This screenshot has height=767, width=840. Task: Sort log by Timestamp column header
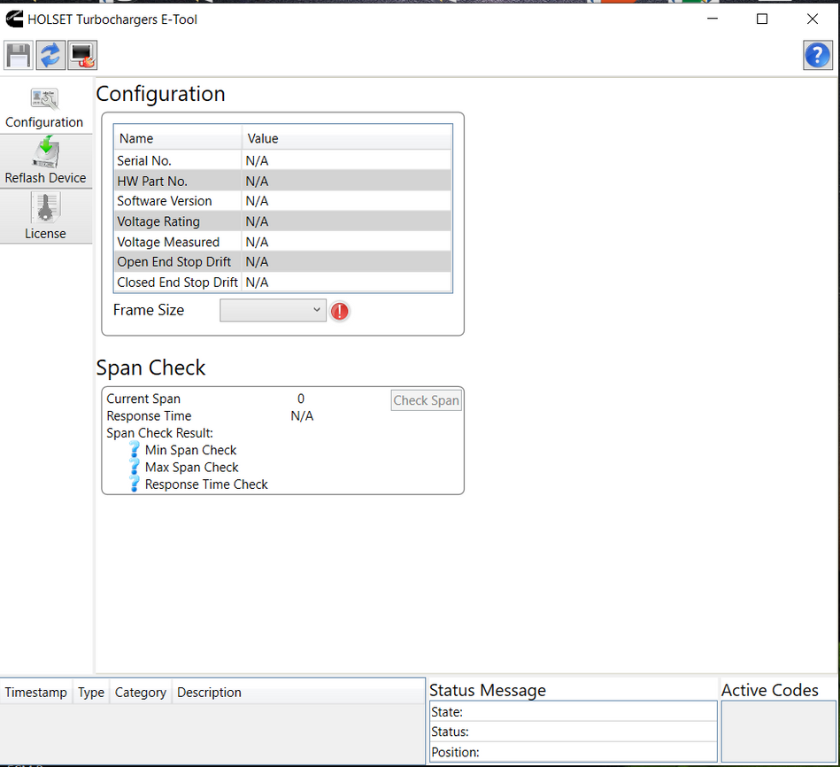[x=36, y=693]
